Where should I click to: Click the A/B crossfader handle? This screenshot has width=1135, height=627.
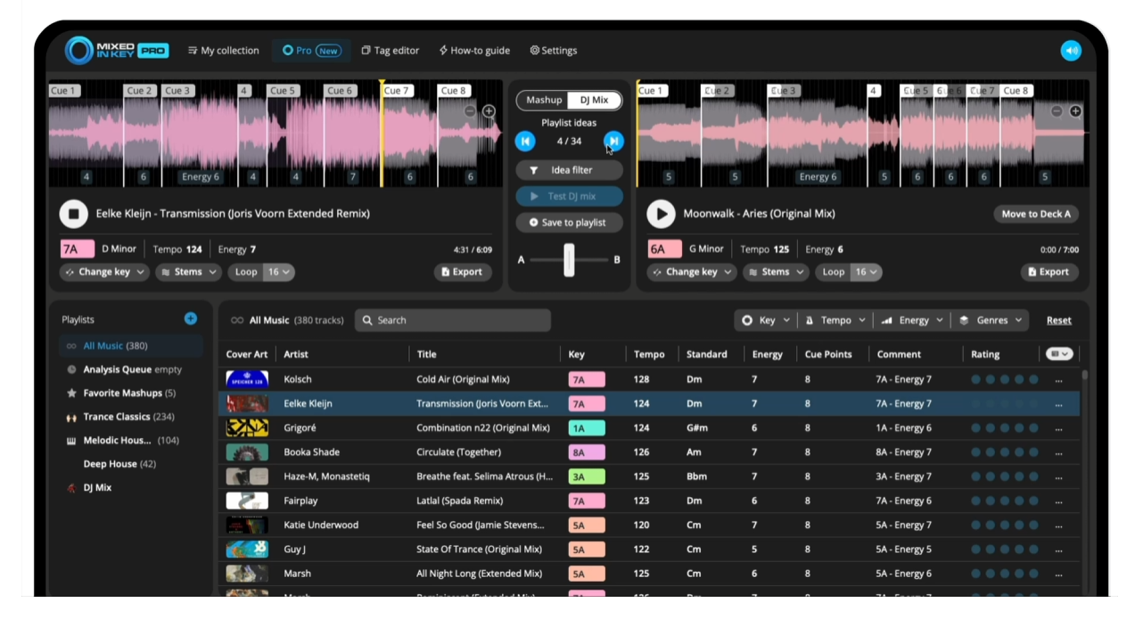(x=569, y=260)
